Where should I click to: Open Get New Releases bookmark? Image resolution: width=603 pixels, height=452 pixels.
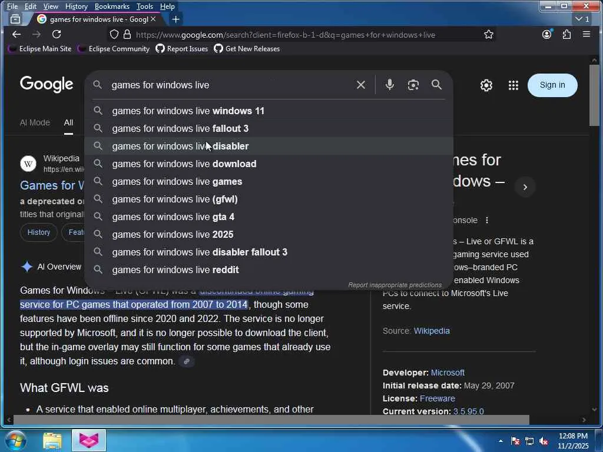[247, 49]
